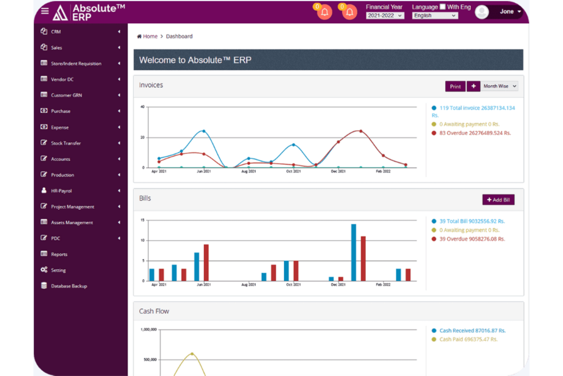Open the English language dropdown
Screen dimensions: 563x376
point(434,16)
